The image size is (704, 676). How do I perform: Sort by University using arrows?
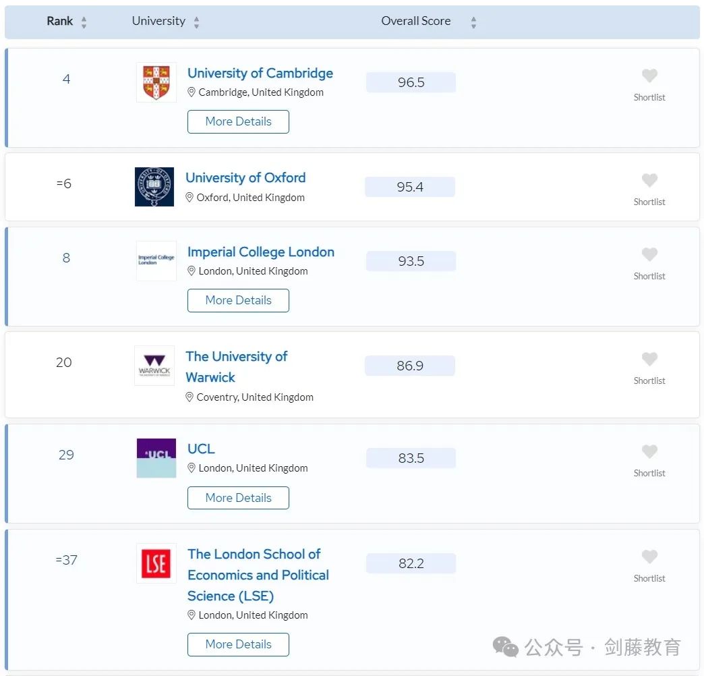pyautogui.click(x=196, y=22)
